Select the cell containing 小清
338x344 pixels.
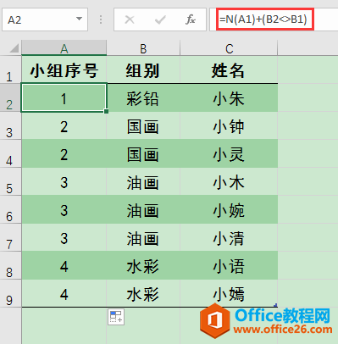[x=229, y=237]
